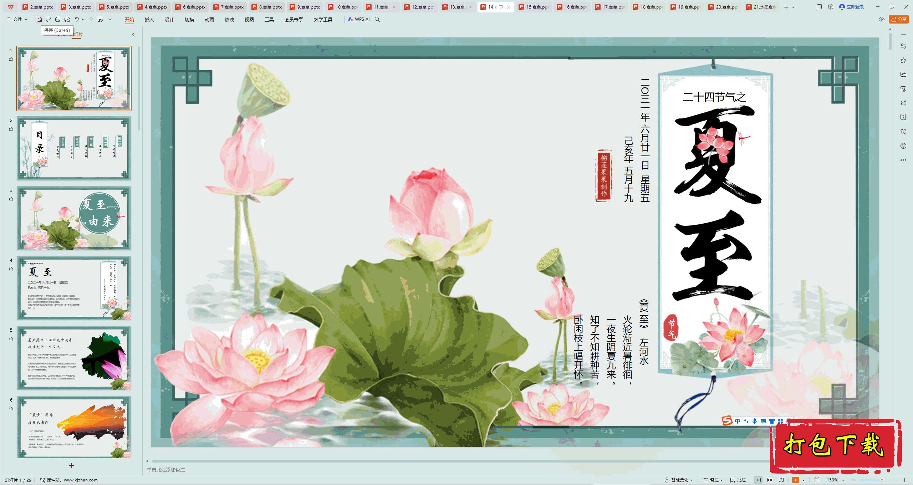The image size is (913, 485).
Task: Click the 分享 share button
Action: click(x=899, y=19)
